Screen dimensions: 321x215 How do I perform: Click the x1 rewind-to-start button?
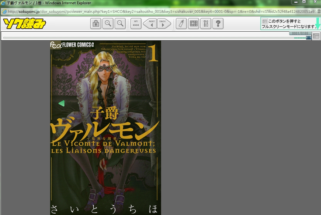coord(136,24)
